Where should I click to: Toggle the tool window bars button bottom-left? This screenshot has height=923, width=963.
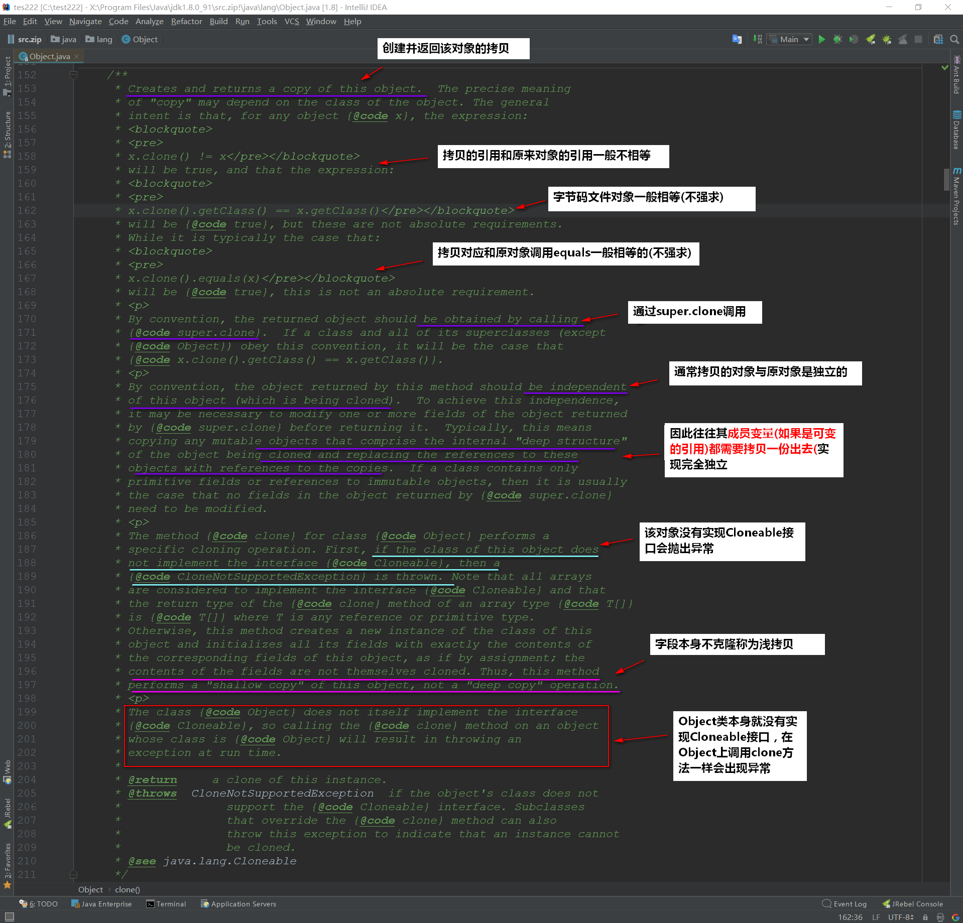pos(9,917)
